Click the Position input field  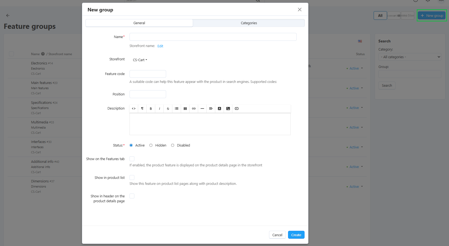click(x=148, y=94)
